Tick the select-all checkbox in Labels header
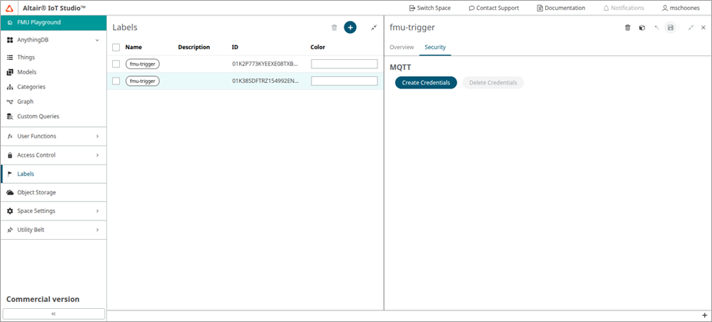The height and width of the screenshot is (322, 712). pyautogui.click(x=116, y=47)
